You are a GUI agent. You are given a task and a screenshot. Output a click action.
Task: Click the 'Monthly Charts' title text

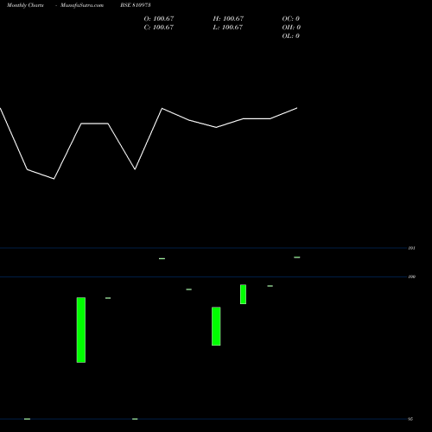click(x=25, y=5)
